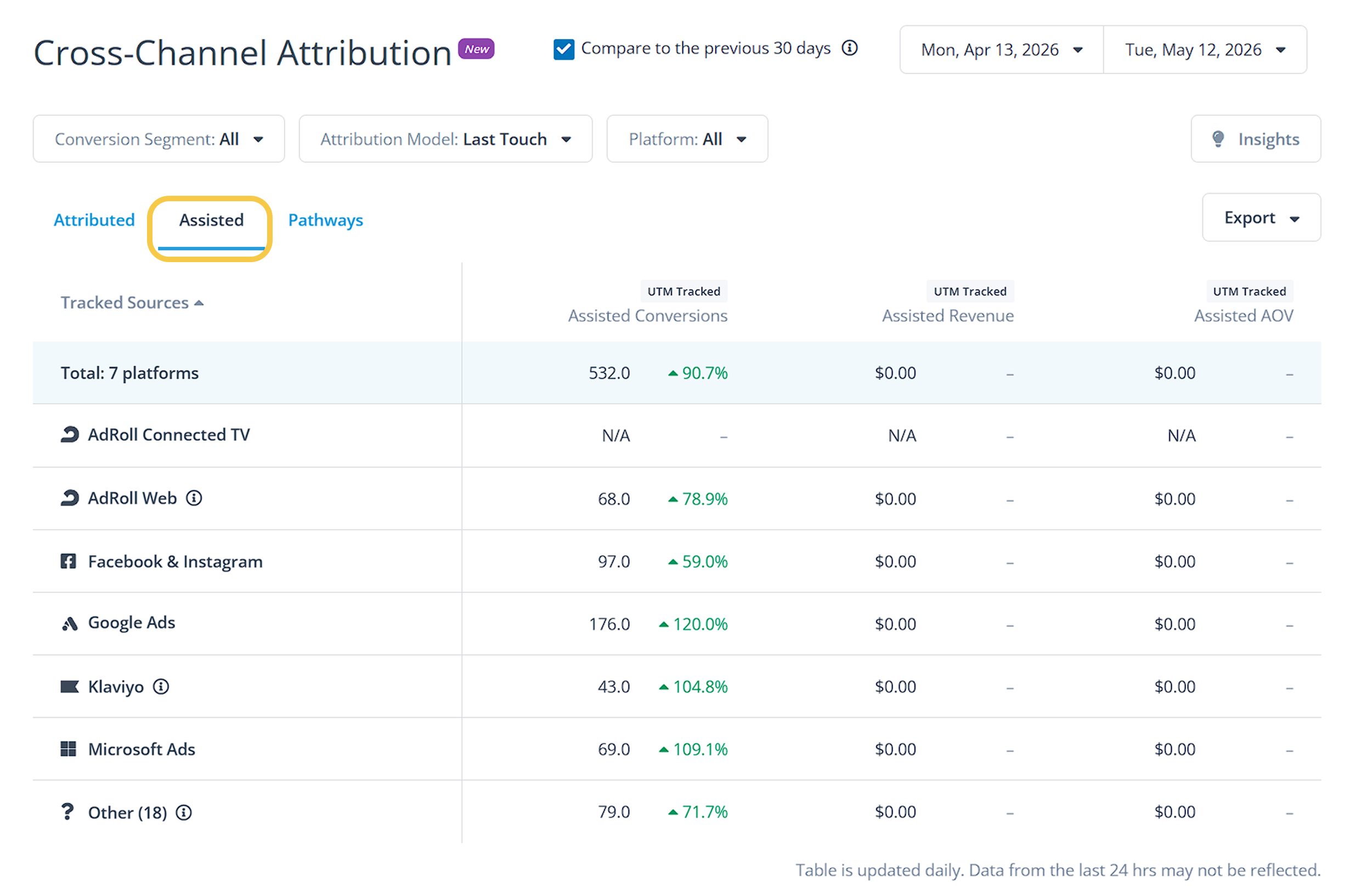
Task: Open the end date Tue, May 12, 2026 picker
Action: pyautogui.click(x=1206, y=49)
